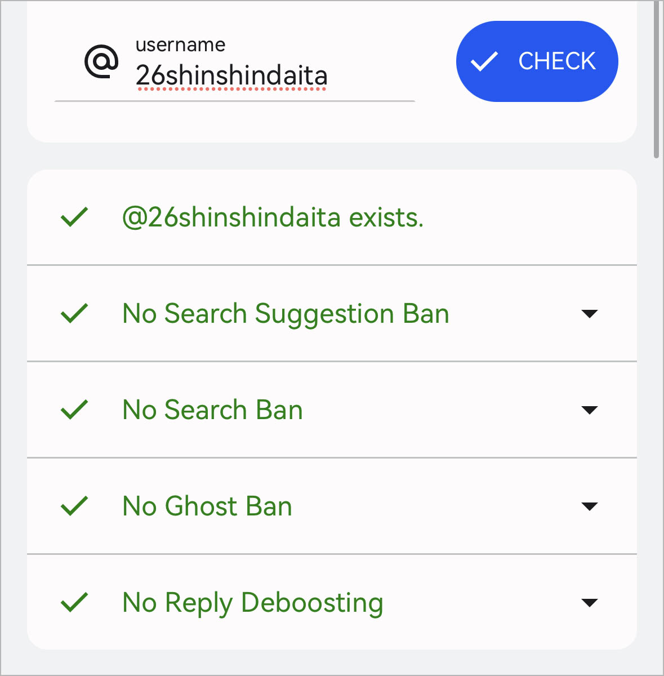Image resolution: width=664 pixels, height=676 pixels.
Task: Click the username input field text
Action: pyautogui.click(x=231, y=76)
